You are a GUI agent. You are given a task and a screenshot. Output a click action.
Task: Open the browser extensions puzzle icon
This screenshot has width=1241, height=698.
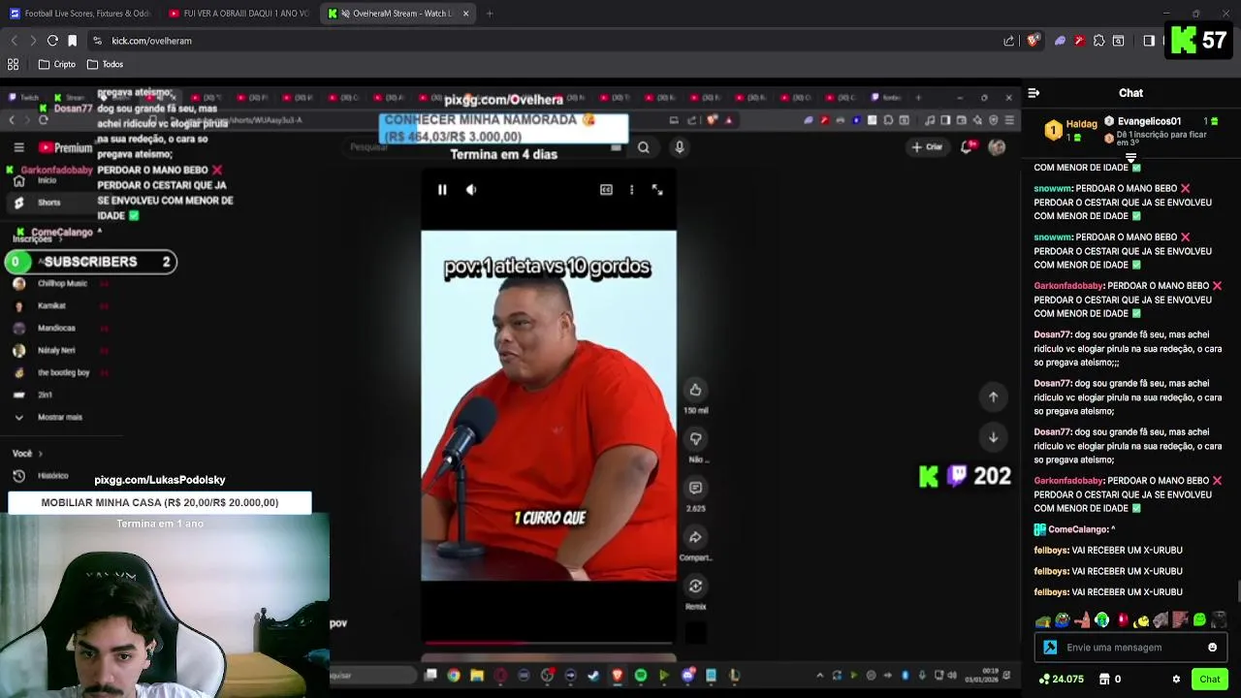[x=1098, y=41]
